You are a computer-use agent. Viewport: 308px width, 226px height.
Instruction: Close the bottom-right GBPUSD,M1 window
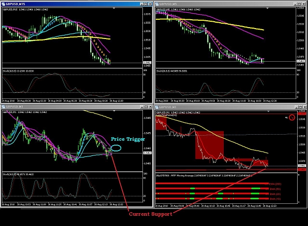coord(305,107)
